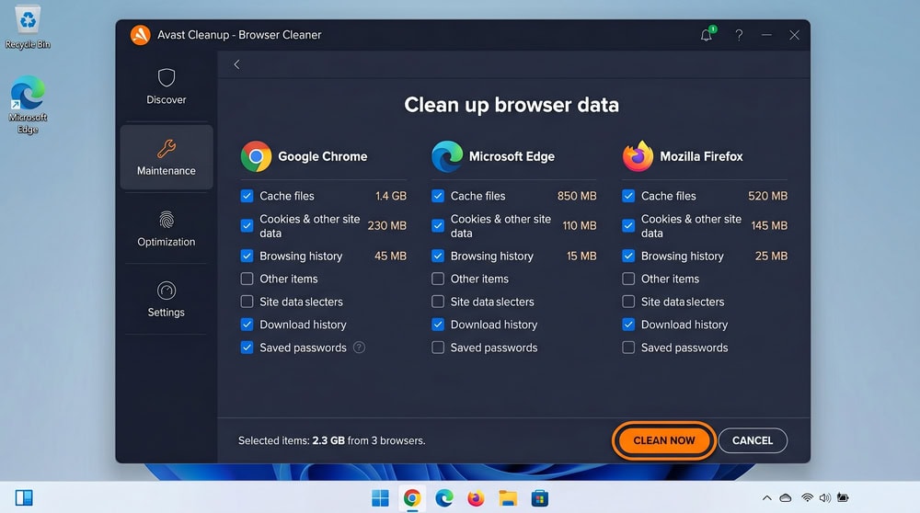
Task: Uncheck Chrome Saved passwords checkbox
Action: tap(247, 348)
